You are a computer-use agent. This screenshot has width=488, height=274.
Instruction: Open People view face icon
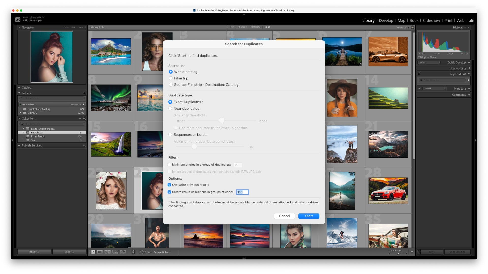(x=123, y=252)
